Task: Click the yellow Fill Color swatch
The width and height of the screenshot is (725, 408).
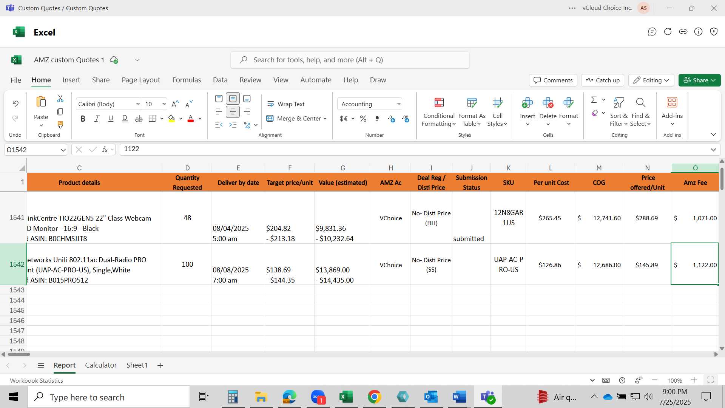Action: pyautogui.click(x=171, y=119)
